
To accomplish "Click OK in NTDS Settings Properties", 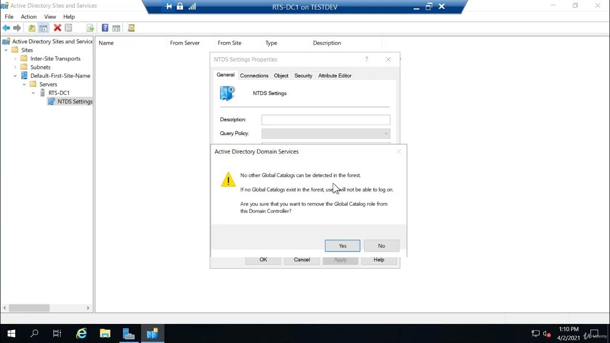I will (x=263, y=260).
